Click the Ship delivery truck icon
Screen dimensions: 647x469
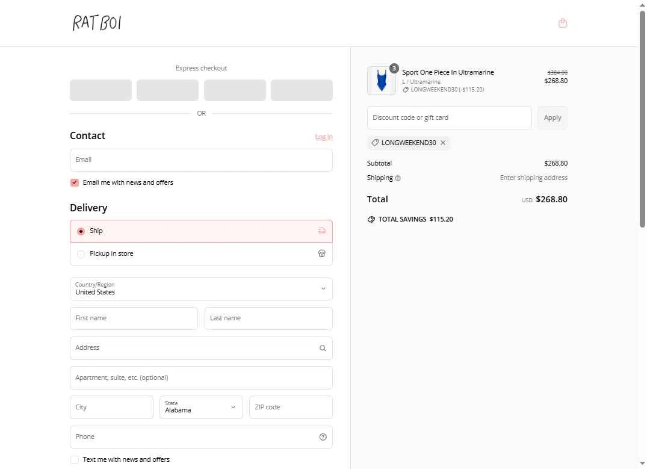click(322, 231)
